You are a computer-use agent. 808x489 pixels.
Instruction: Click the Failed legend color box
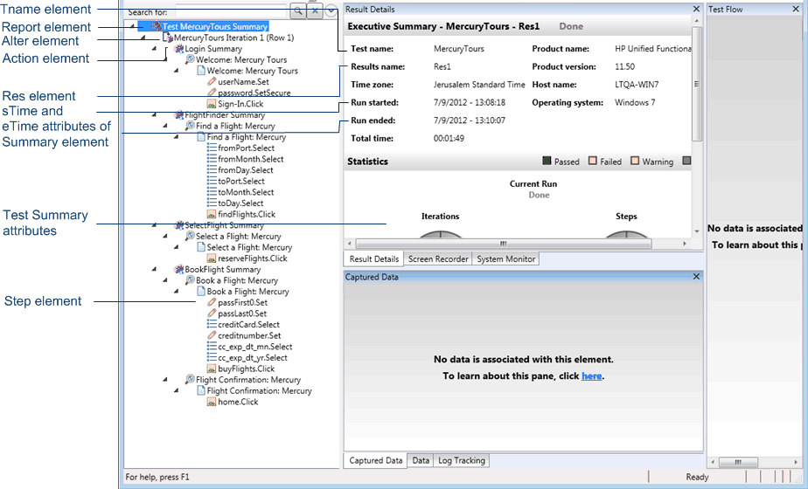(x=593, y=162)
